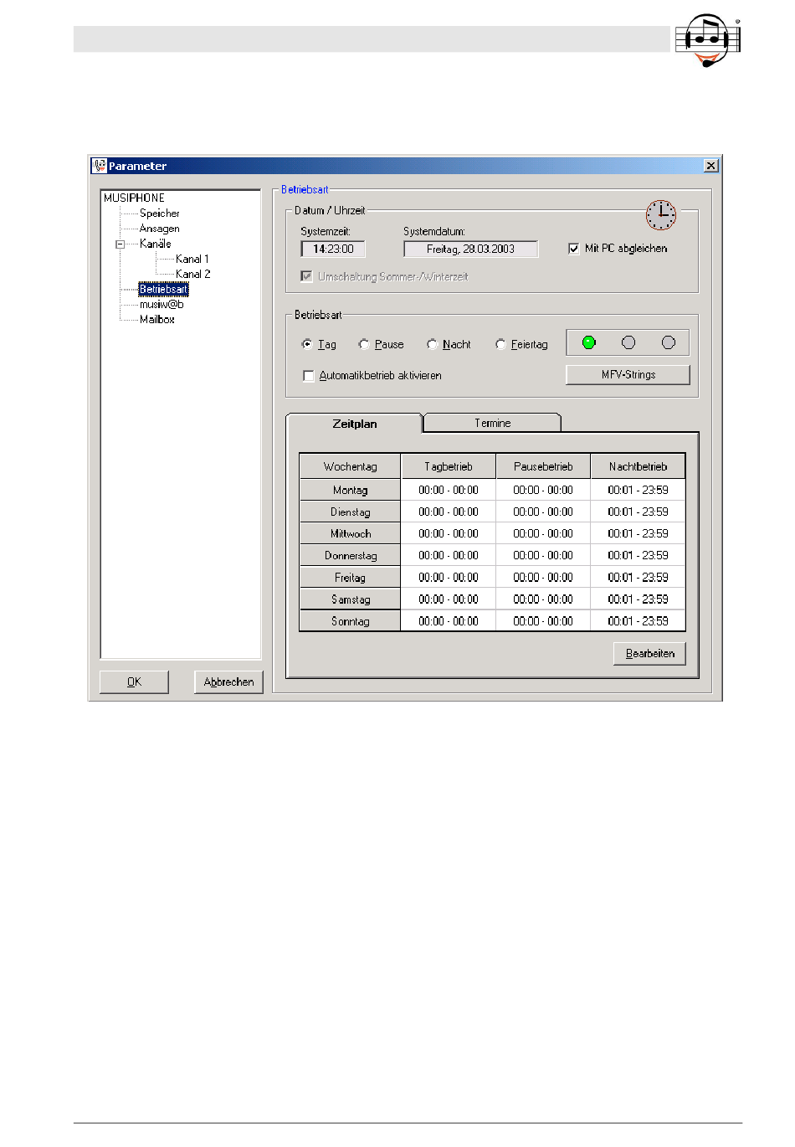
Task: Select the Montag row header
Action: coord(351,490)
